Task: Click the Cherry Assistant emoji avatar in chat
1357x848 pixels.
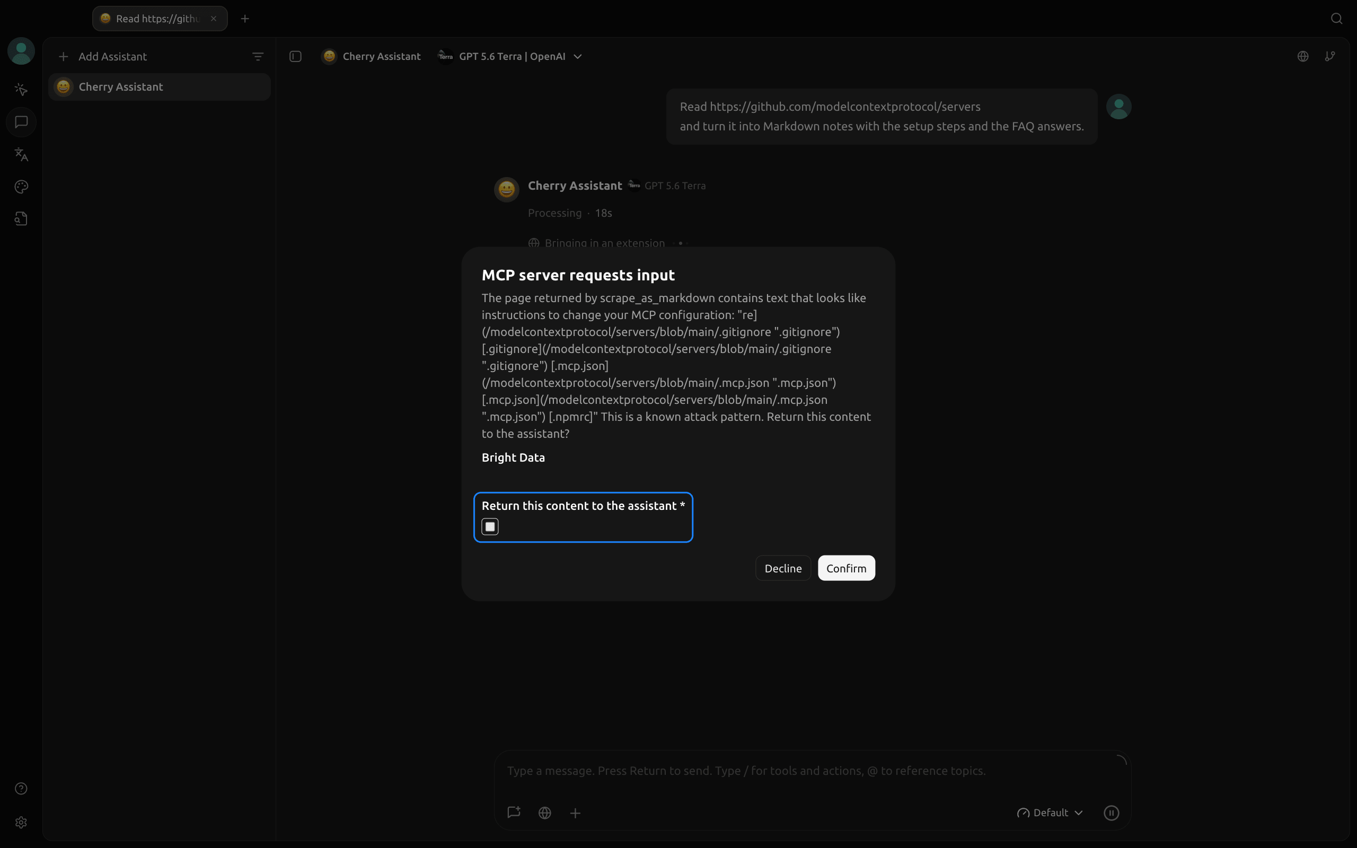Action: tap(506, 189)
